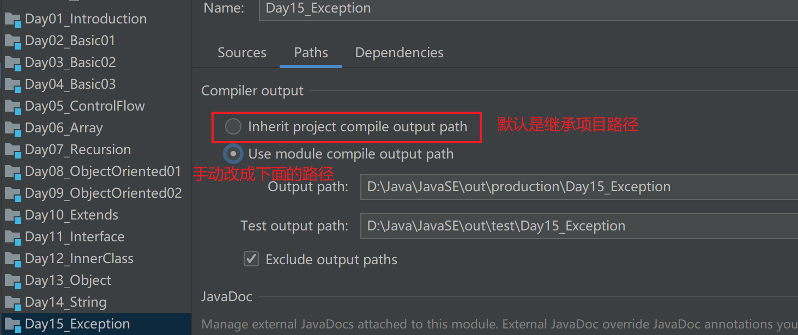The width and height of the screenshot is (798, 335).
Task: Click the Day14_String module folder icon
Action: coord(13,303)
